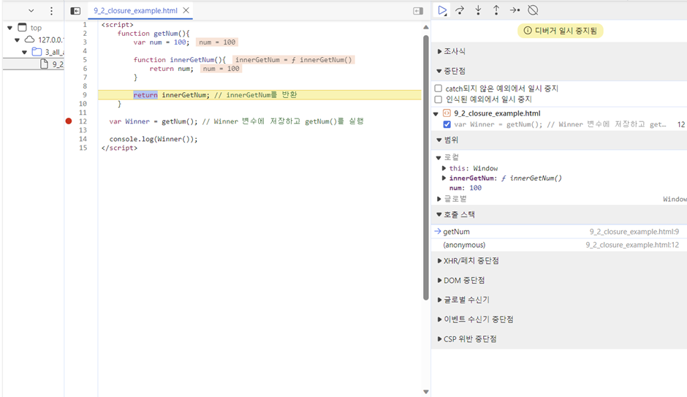Enable pause on uncaught exceptions checkbox

pyautogui.click(x=438, y=88)
